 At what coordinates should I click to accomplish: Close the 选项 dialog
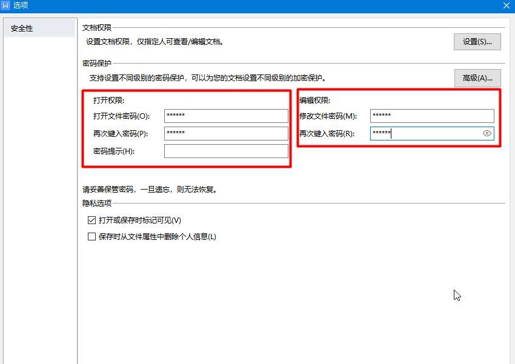507,5
